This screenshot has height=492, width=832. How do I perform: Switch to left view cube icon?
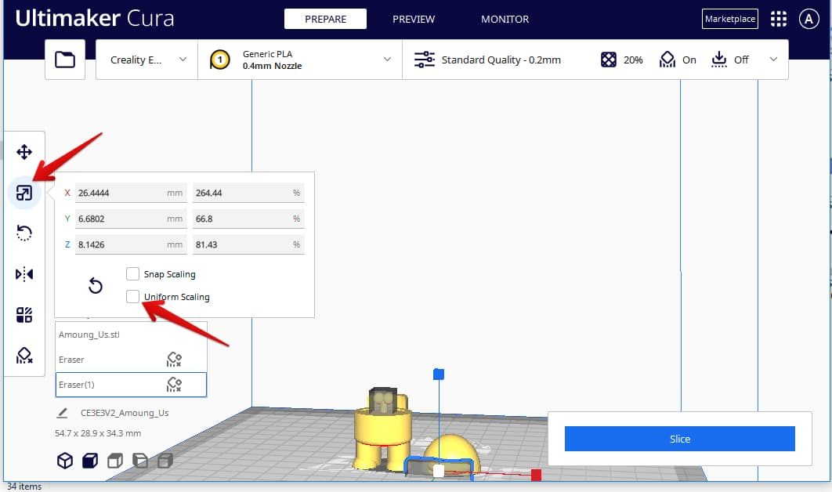coord(140,460)
